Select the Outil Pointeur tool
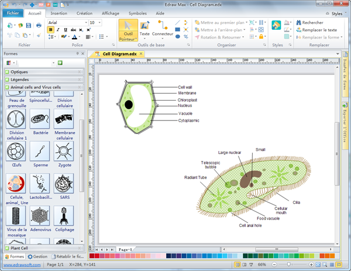351x271 pixels. (128, 29)
